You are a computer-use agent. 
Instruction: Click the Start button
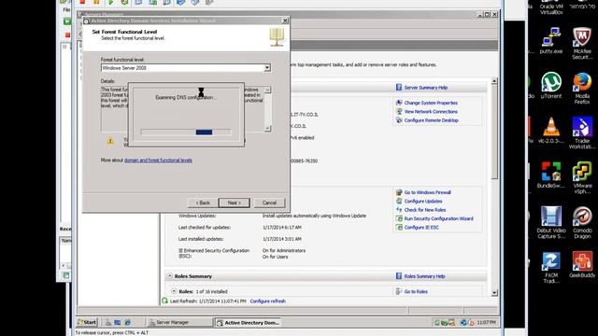[87, 322]
